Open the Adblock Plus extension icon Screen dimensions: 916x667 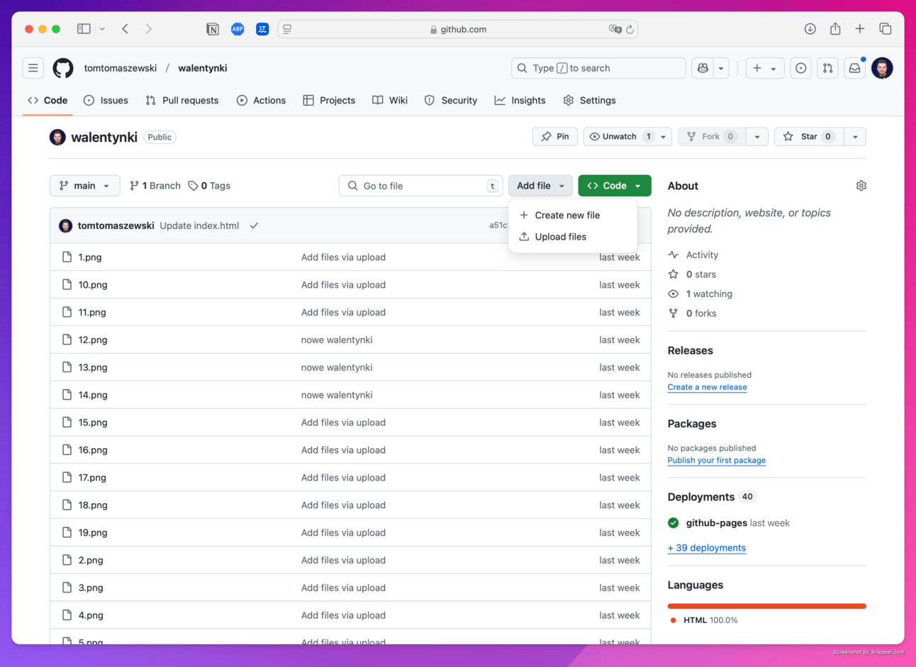pos(238,29)
